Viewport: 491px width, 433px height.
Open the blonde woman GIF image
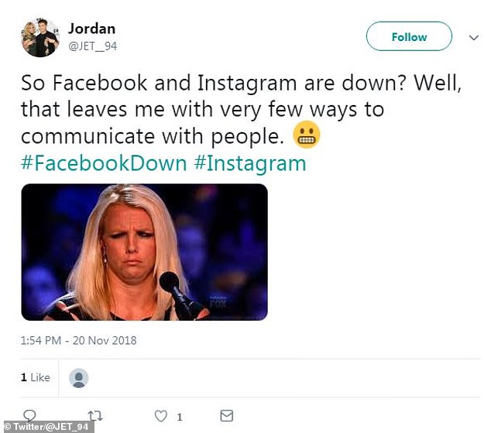coord(144,252)
